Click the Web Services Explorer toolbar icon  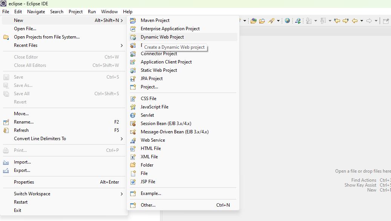click(x=297, y=20)
